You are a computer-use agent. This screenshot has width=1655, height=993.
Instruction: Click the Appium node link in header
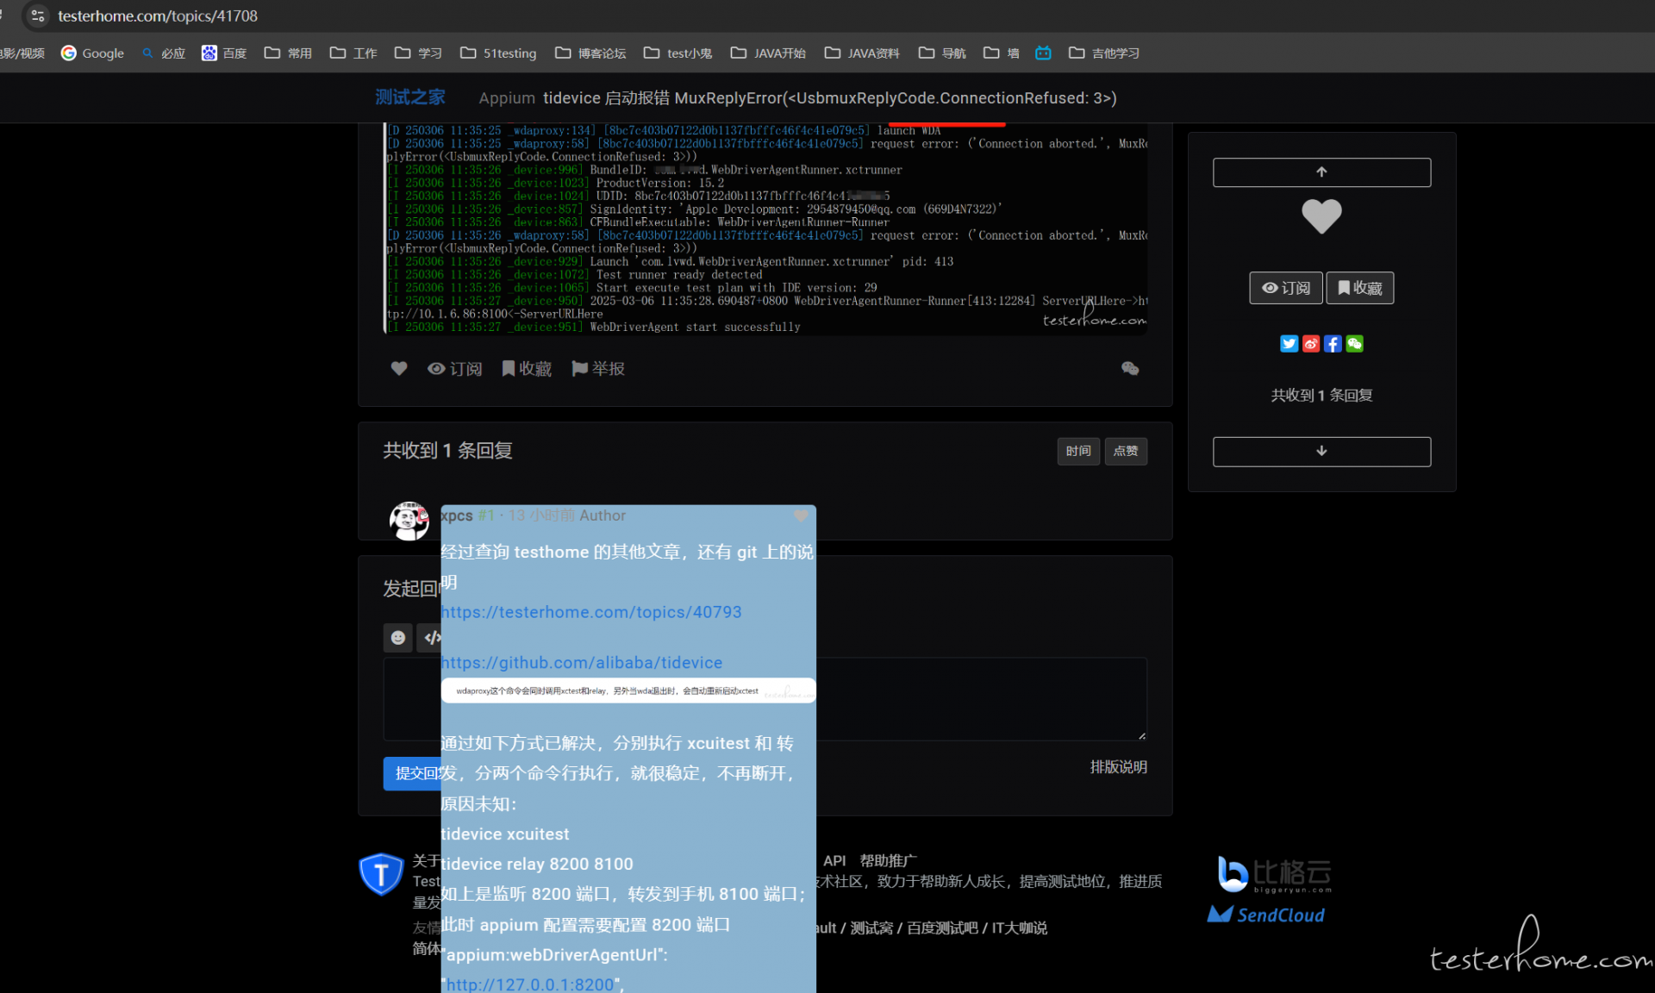coord(507,98)
